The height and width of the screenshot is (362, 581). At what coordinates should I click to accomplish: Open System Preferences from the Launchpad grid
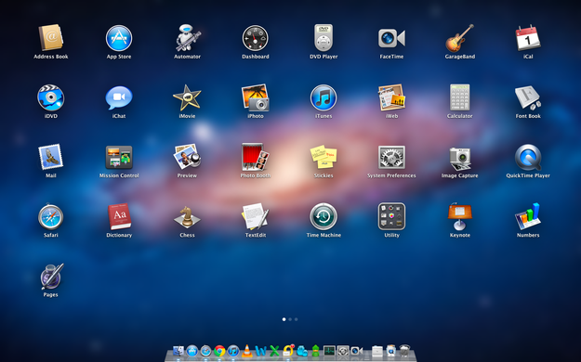[x=391, y=157]
